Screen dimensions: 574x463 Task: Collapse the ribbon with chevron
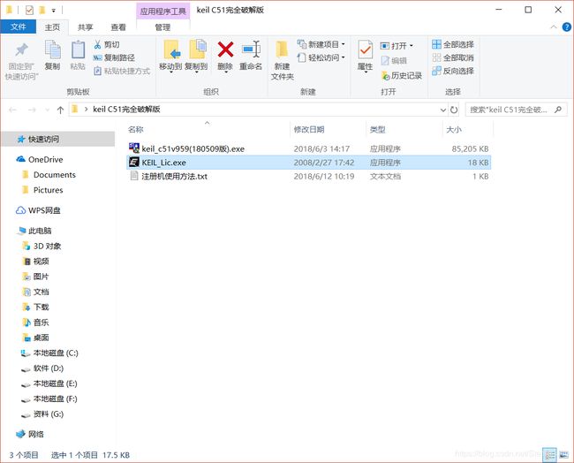pyautogui.click(x=554, y=27)
